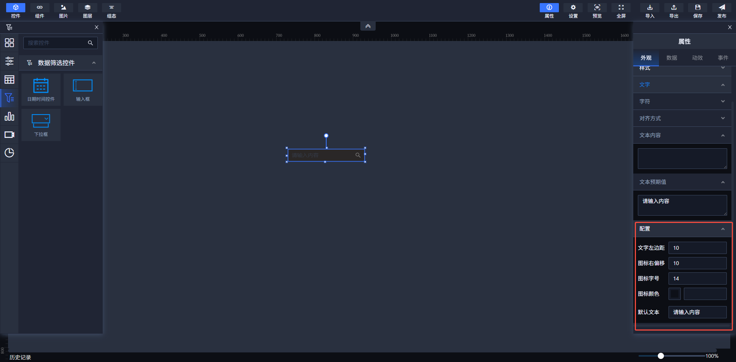Viewport: 736px width, 362px height.
Task: Collapse the 文字 text section
Action: click(x=682, y=85)
